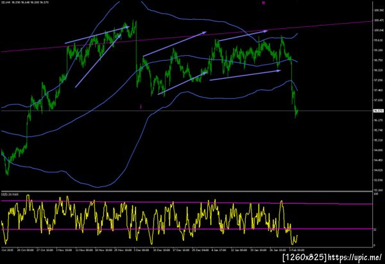
Task: Select the lower purple level line marked 32
Action: click(x=187, y=229)
